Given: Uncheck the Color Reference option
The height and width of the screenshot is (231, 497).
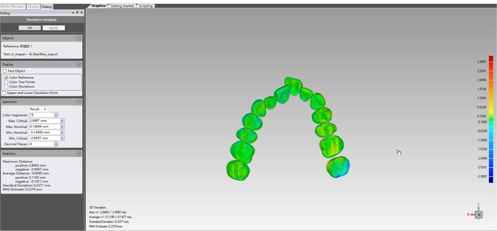Looking at the screenshot, I should pyautogui.click(x=6, y=78).
